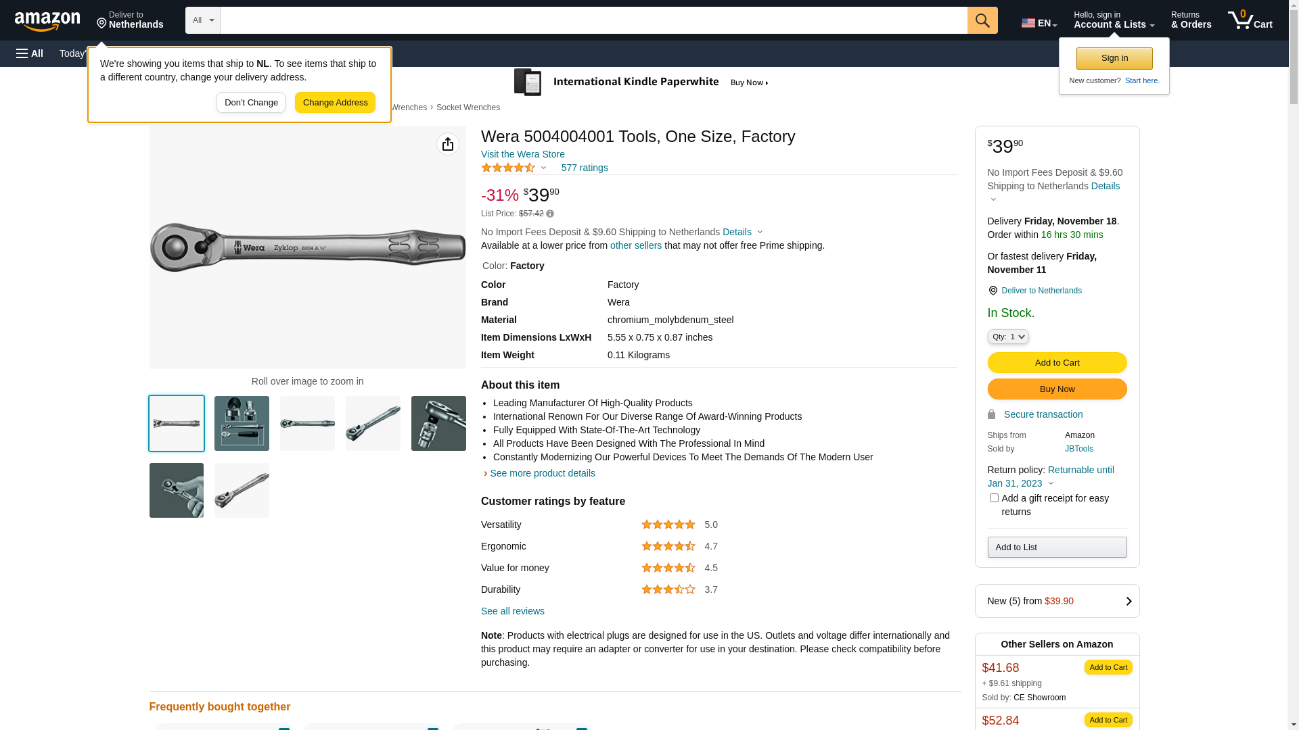Image resolution: width=1299 pixels, height=730 pixels.
Task: Click the list price info icon
Action: pos(550,214)
